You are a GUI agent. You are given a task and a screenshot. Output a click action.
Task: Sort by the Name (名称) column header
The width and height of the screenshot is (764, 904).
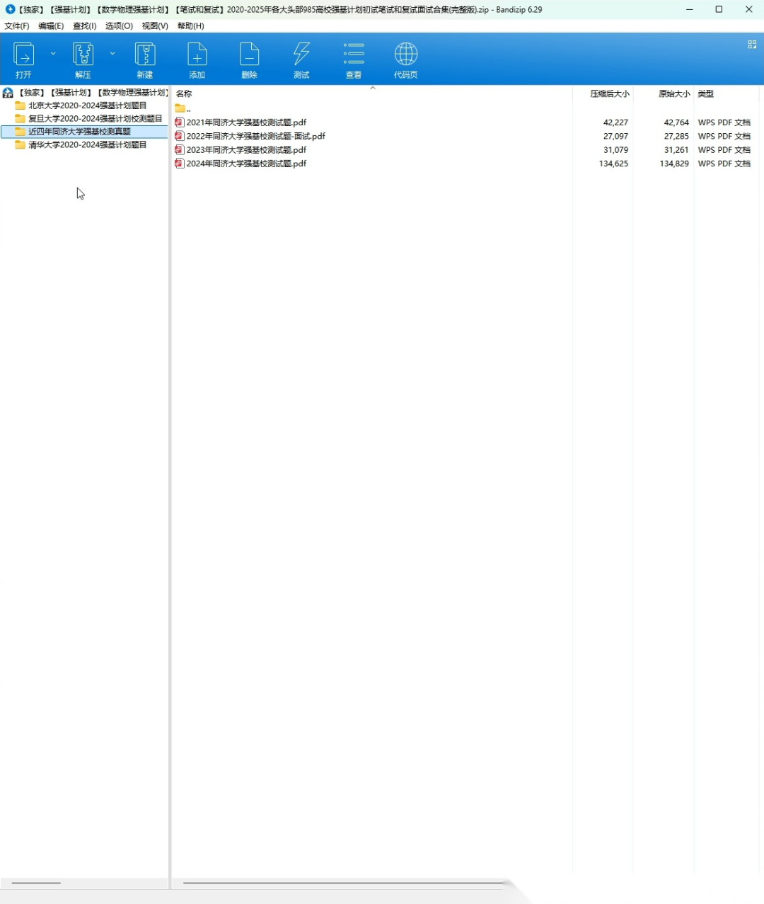[x=184, y=93]
